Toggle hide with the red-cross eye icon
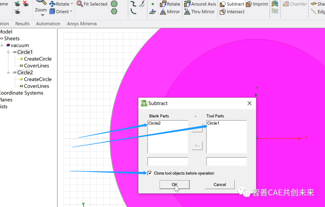325x207 pixels. (26, 4)
